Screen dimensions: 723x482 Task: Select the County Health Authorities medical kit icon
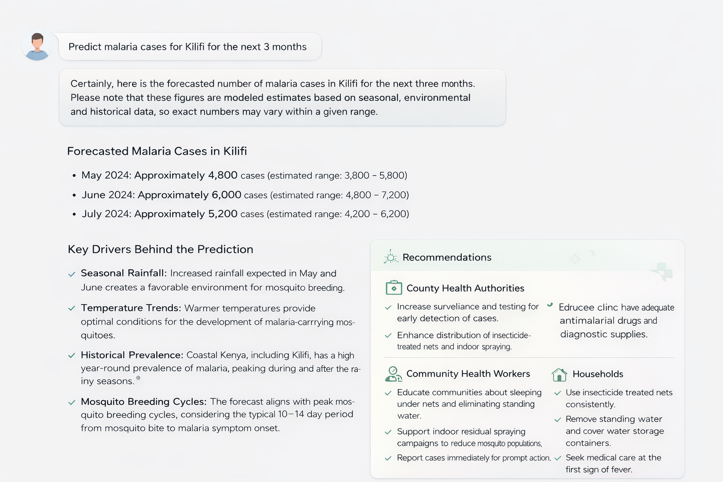pyautogui.click(x=393, y=288)
